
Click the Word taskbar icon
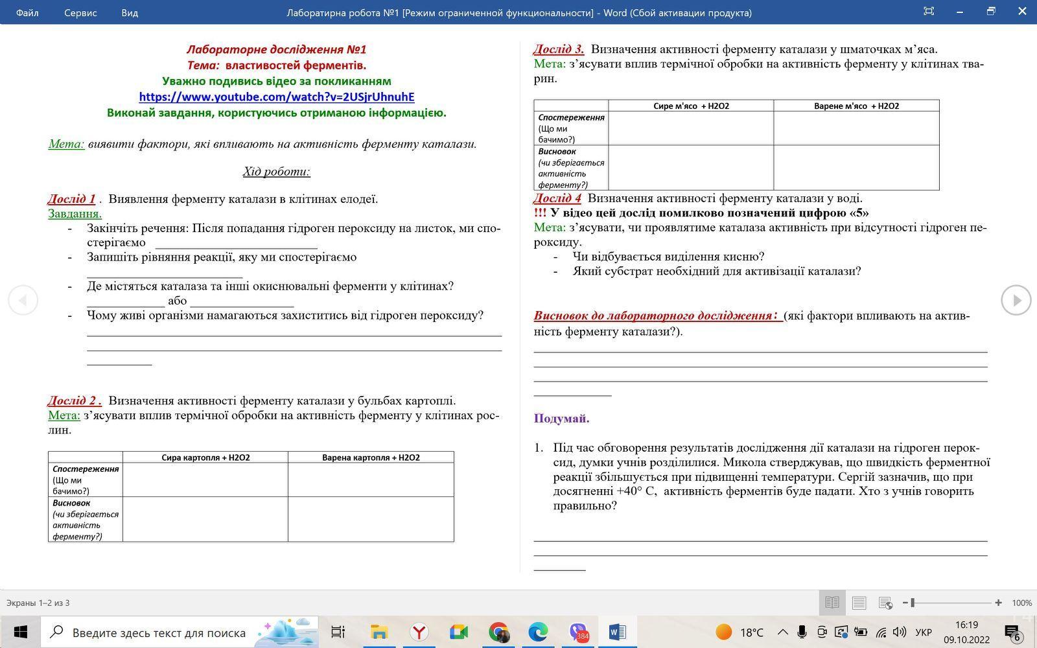point(617,632)
